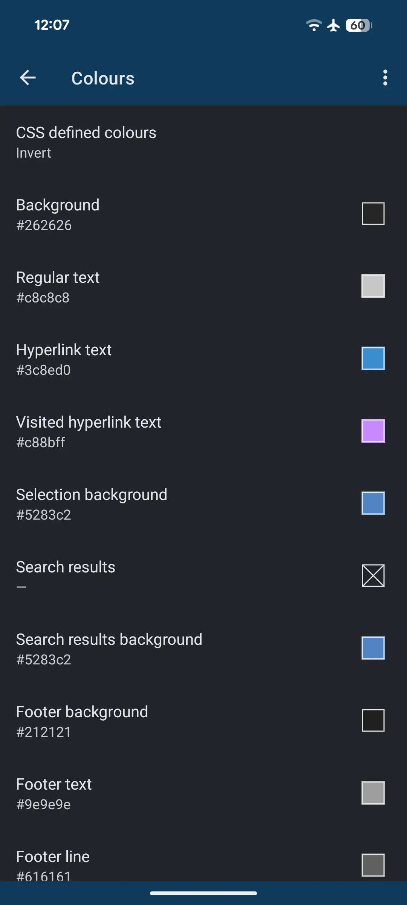Open the Hyperlink text setting label
Screen dimensions: 407x905
pos(64,350)
